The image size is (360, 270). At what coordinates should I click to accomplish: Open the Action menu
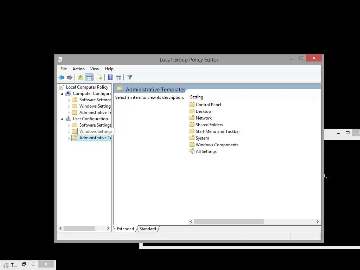point(78,69)
